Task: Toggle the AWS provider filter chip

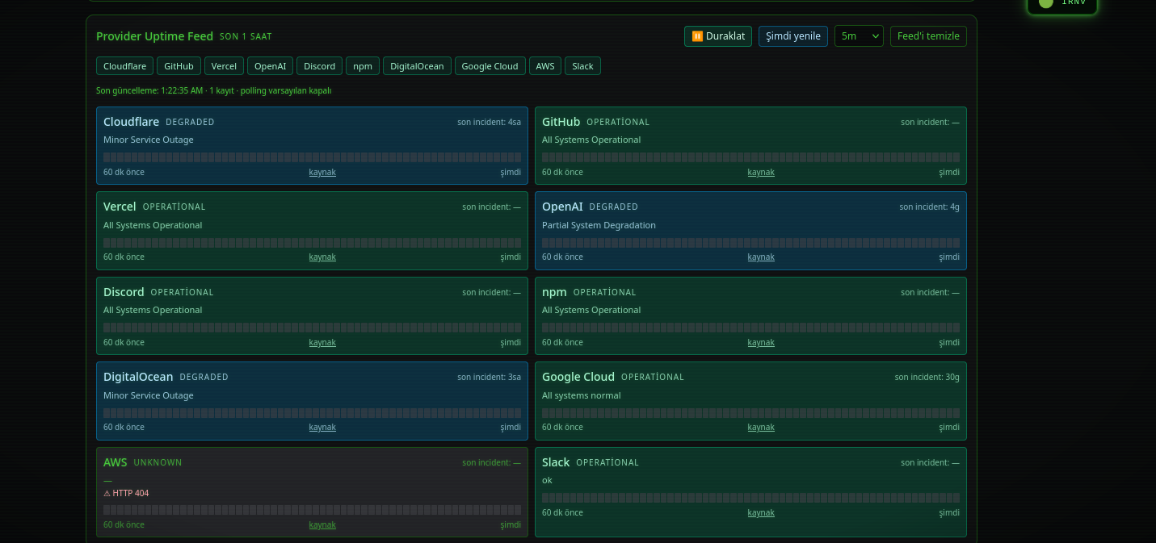Action: pyautogui.click(x=545, y=66)
